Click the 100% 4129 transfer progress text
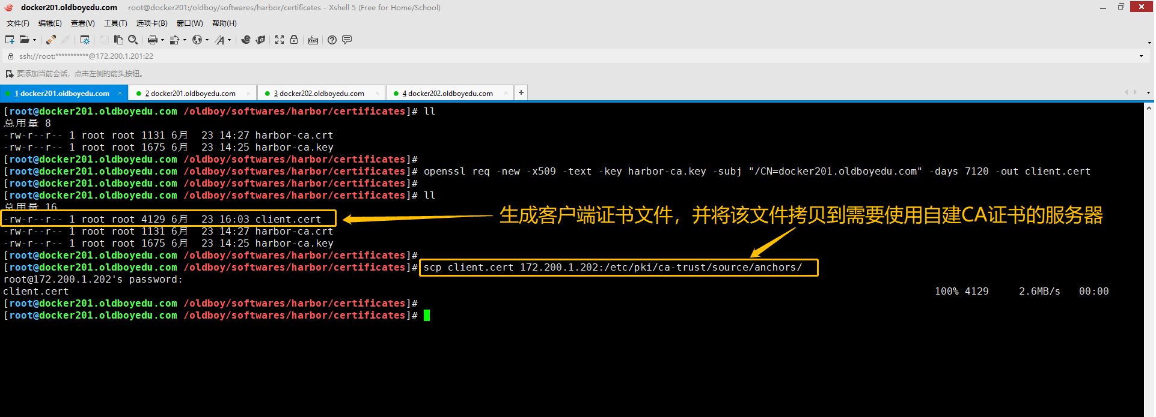 click(961, 292)
